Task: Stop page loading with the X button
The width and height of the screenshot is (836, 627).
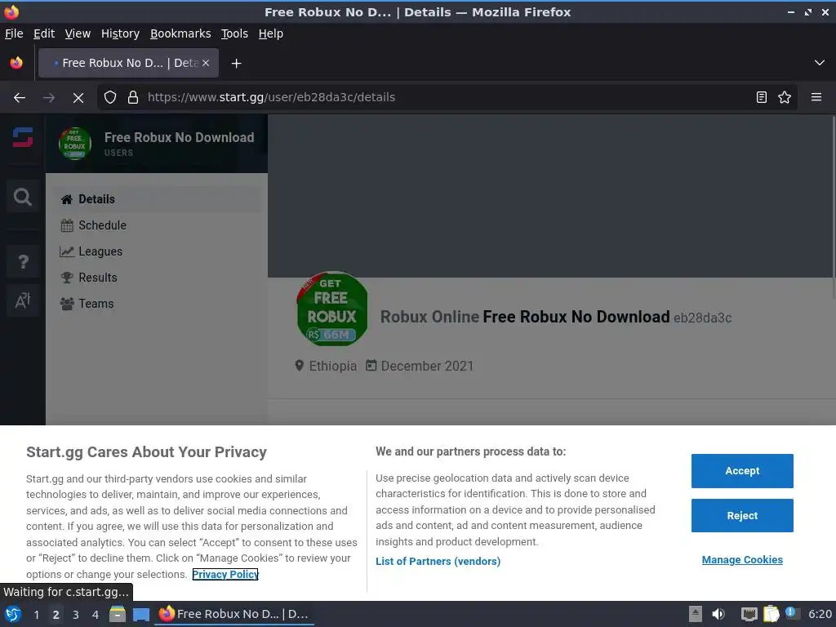Action: [78, 98]
